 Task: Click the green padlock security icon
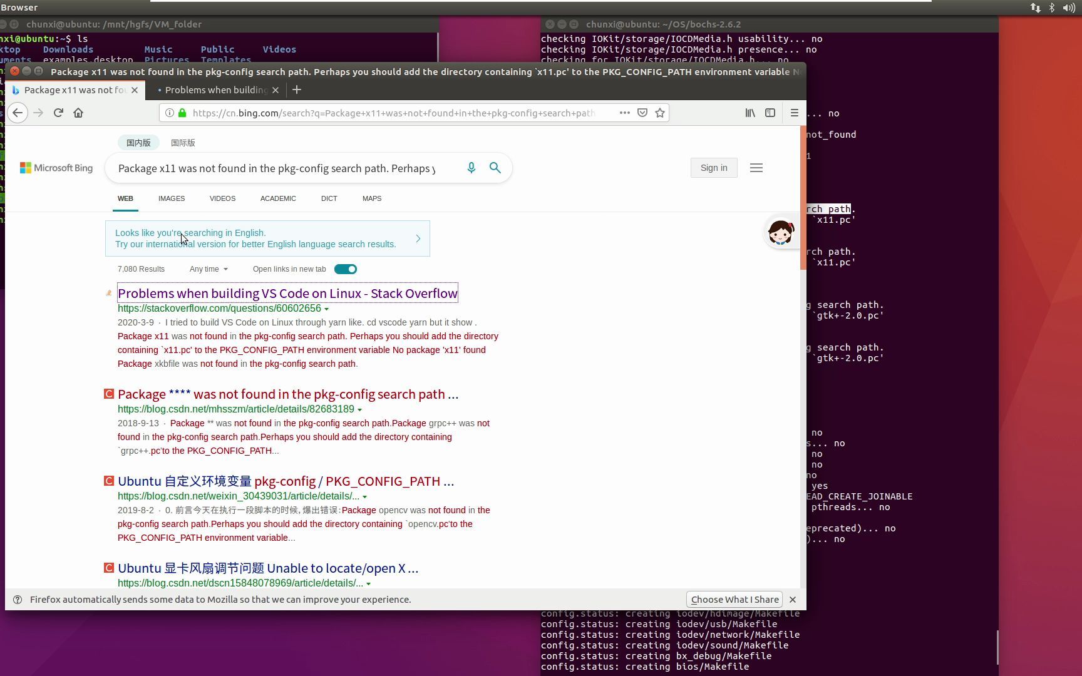(182, 113)
